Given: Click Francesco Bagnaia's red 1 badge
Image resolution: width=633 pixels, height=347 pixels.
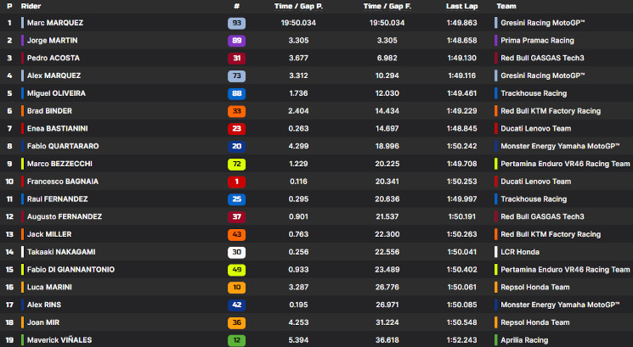Looking at the screenshot, I should 236,182.
